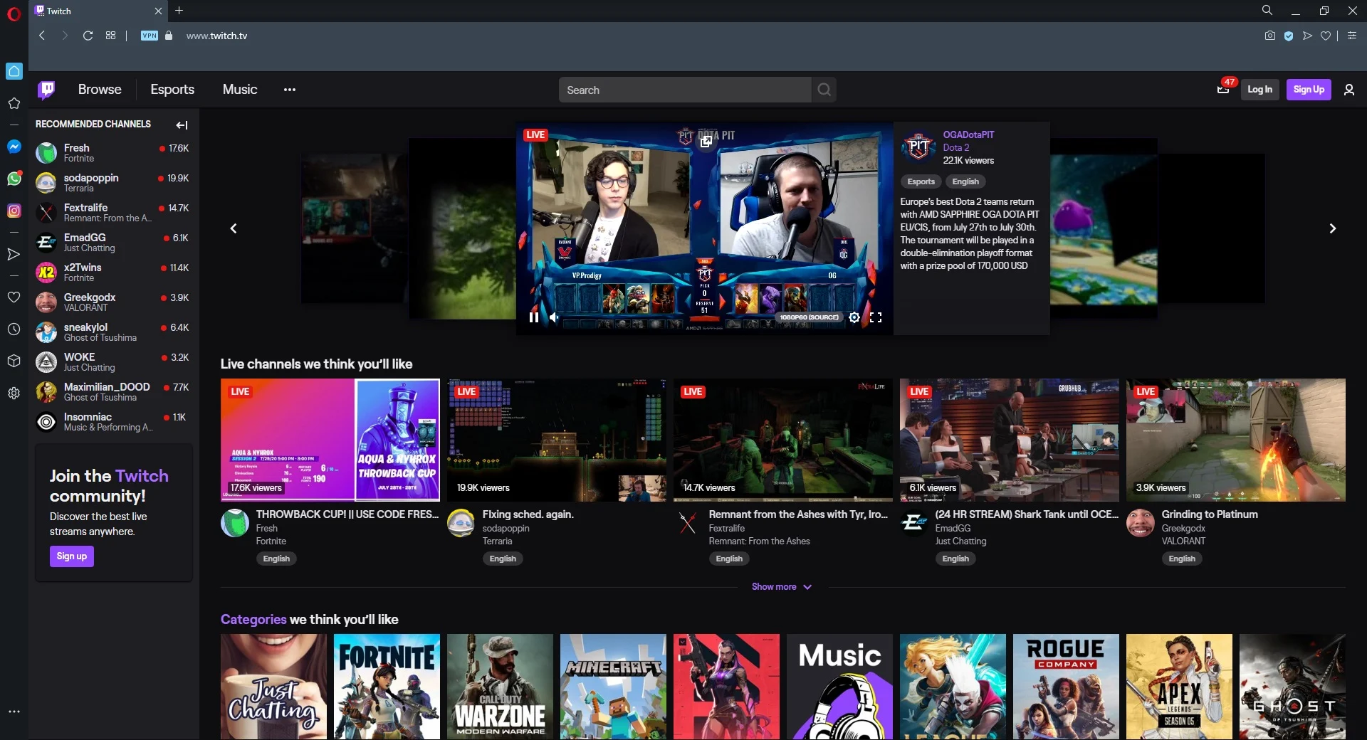Open the Browse tab
The width and height of the screenshot is (1367, 740).
tap(100, 90)
